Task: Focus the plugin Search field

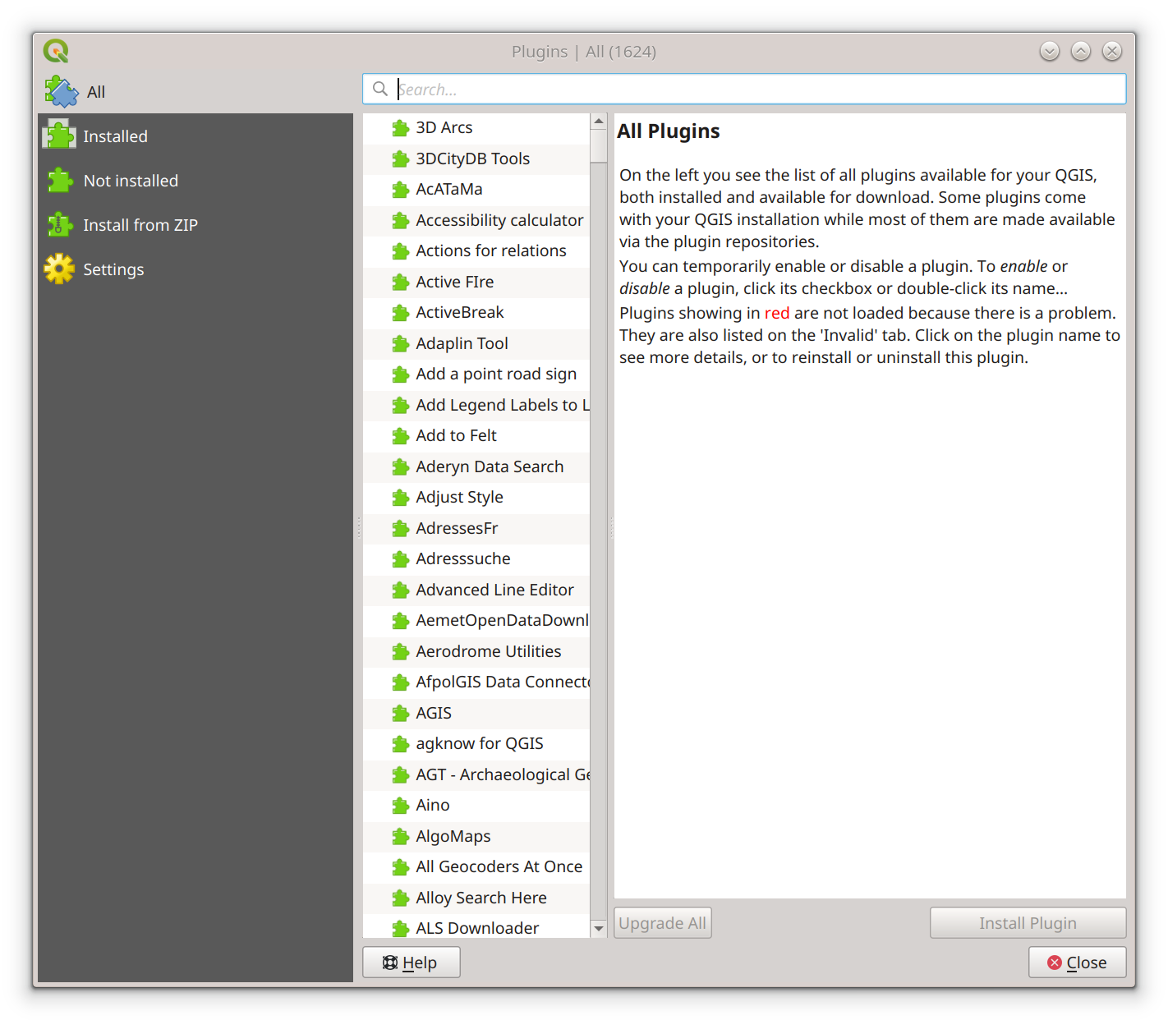Action: pyautogui.click(x=744, y=89)
